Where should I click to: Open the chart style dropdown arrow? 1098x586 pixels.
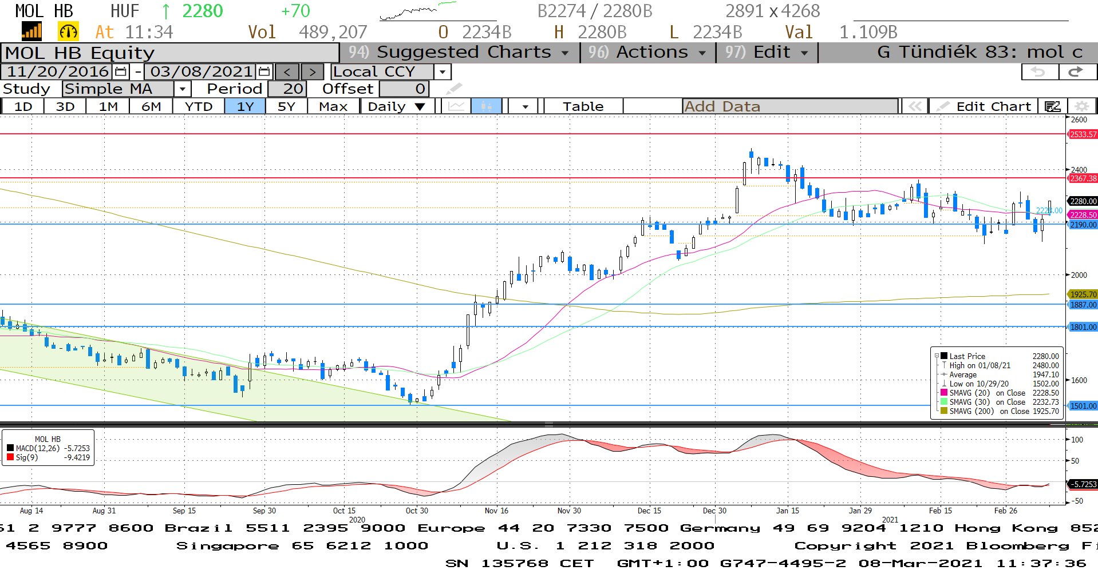[525, 106]
